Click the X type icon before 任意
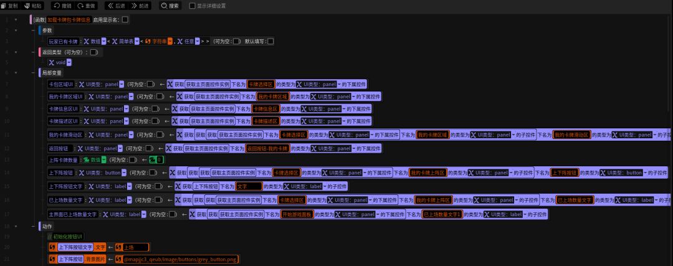Viewport: 673px width, 266px height. (180, 42)
